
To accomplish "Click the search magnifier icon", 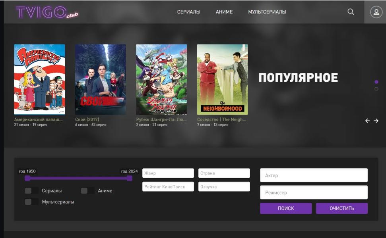I will [x=351, y=12].
